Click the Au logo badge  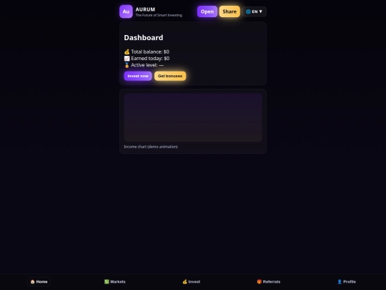pos(126,11)
